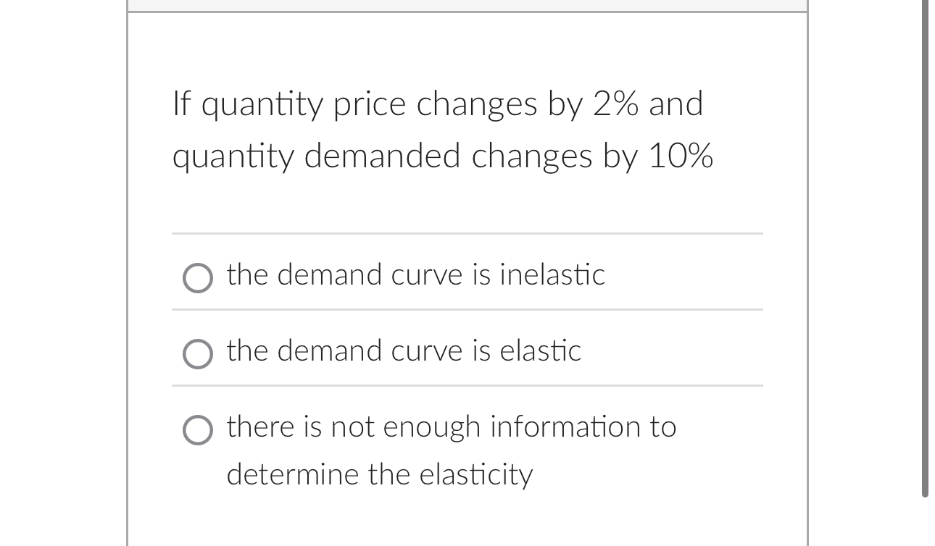Screen dimensions: 935x546
Task: Click "there is not enough information" answer text
Action: (x=451, y=427)
